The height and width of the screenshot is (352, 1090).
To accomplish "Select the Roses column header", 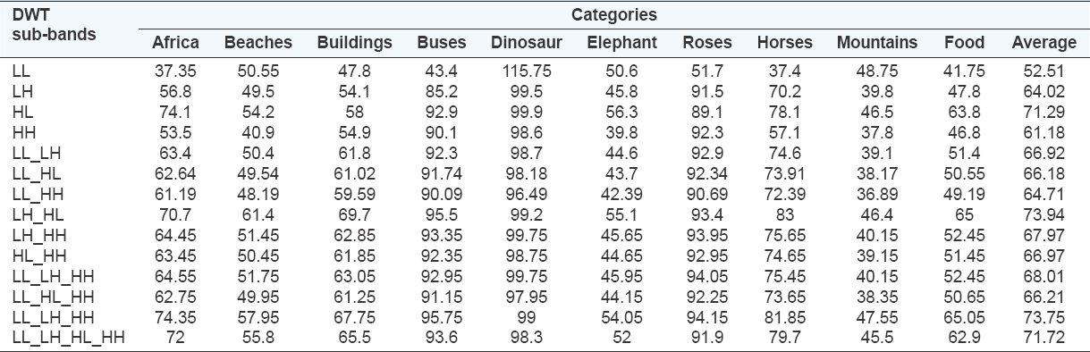I will tap(707, 42).
